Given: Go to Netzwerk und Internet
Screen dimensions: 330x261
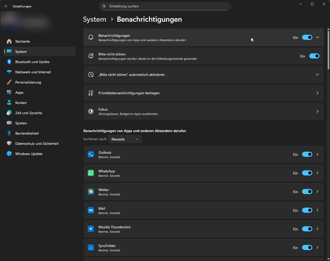Looking at the screenshot, I should [33, 72].
